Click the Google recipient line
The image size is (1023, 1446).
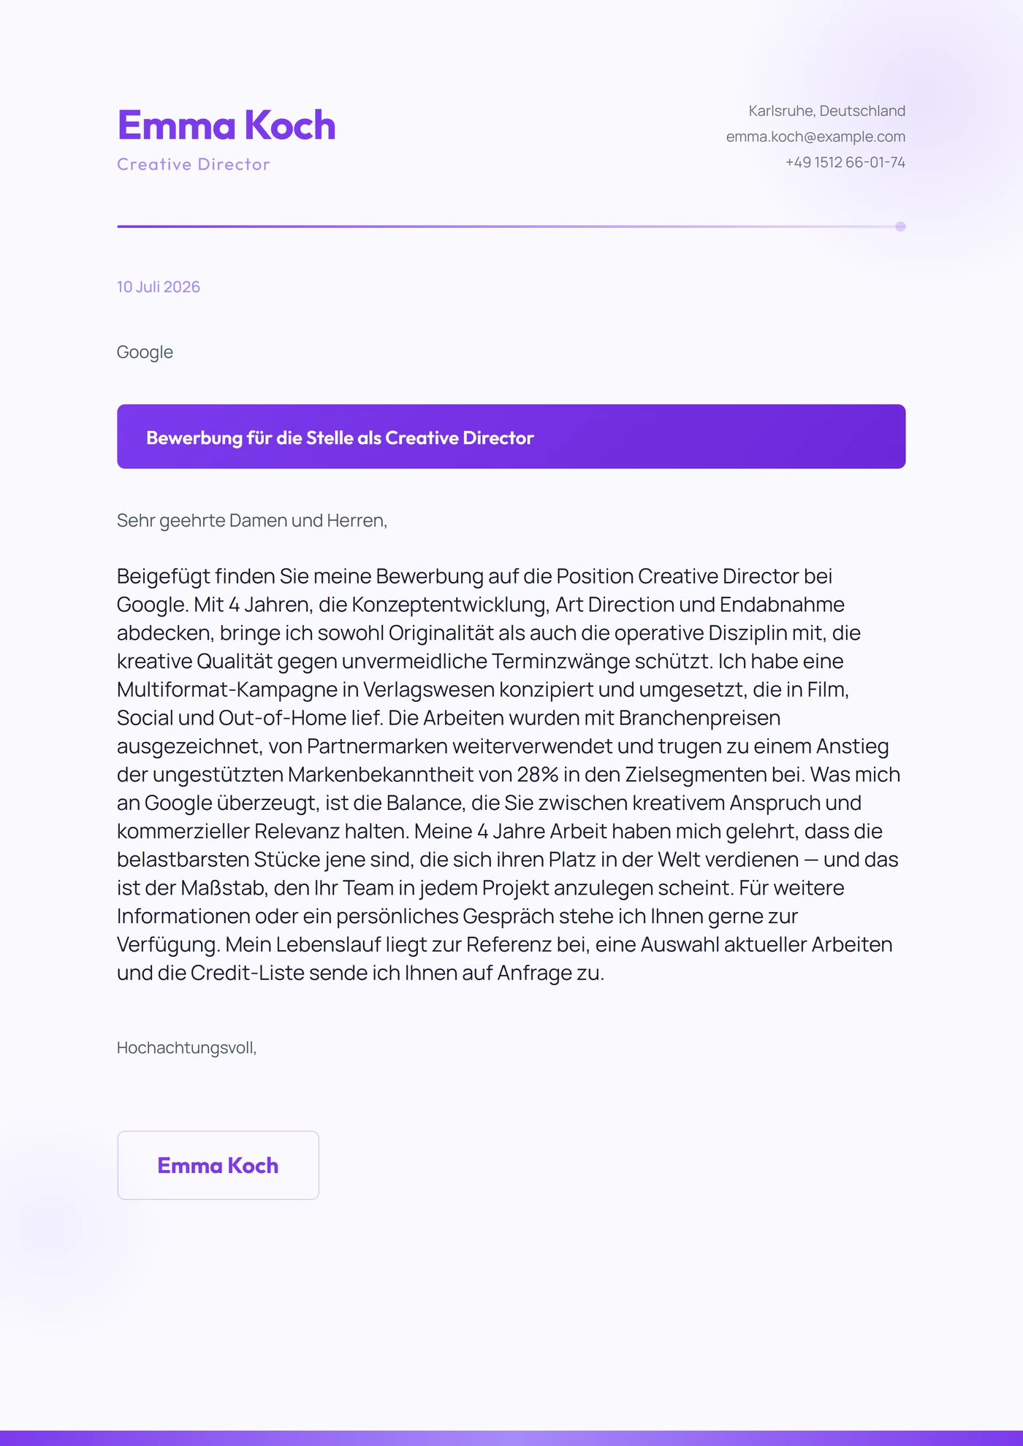point(145,352)
